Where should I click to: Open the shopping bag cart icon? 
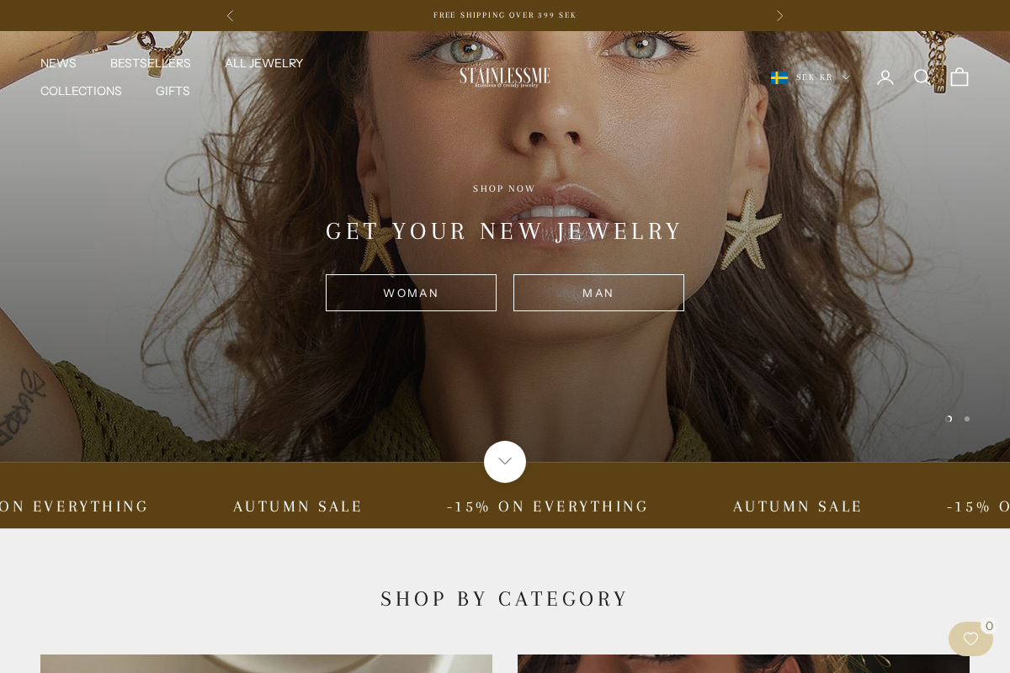(x=959, y=77)
